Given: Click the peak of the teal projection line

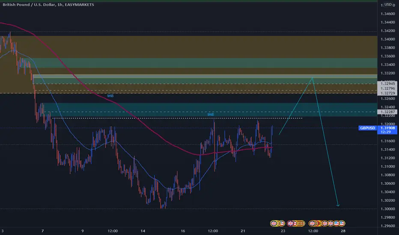Looking at the screenshot, I should pos(313,78).
